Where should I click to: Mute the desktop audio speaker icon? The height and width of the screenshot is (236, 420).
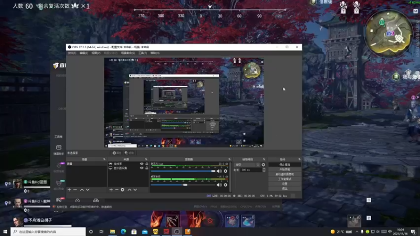click(x=219, y=185)
